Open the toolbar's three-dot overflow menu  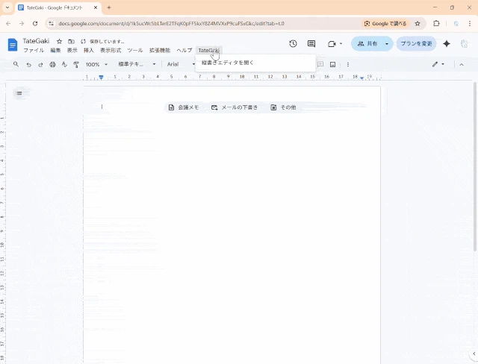(348, 64)
